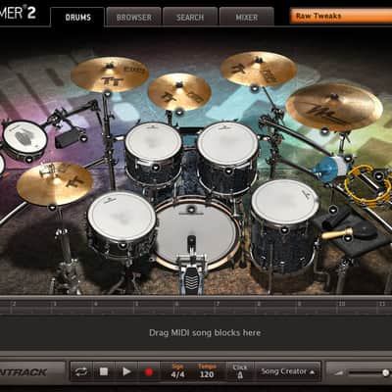The image size is (392, 392).
Task: Open the left rack tom menu arrow
Action: 156,168
